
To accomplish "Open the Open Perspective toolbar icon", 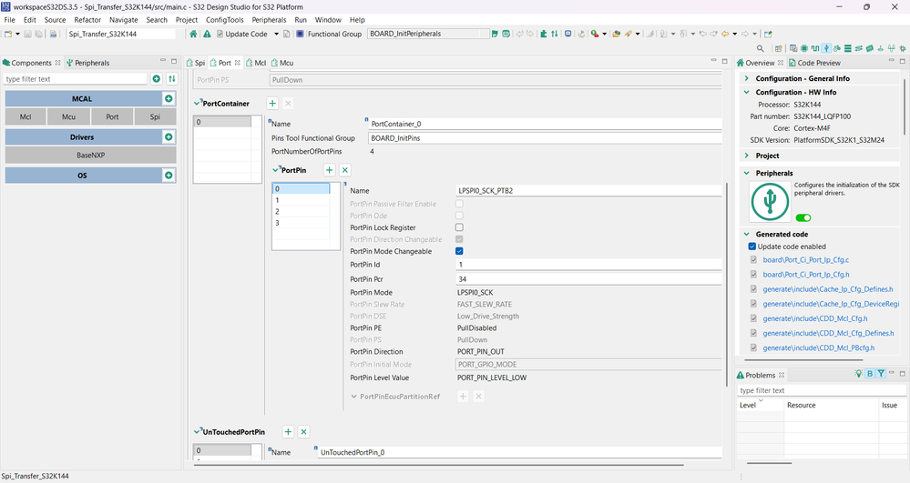I will pos(778,48).
